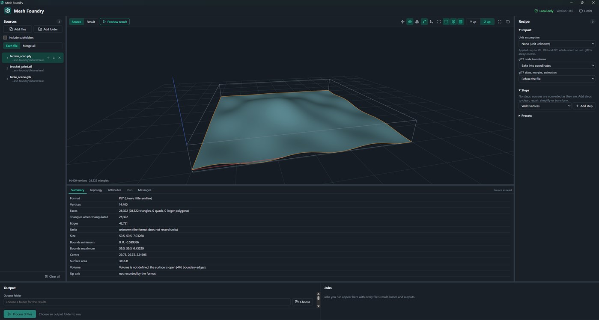This screenshot has height=320, width=599.
Task: Click the Output folder path field
Action: [147, 302]
